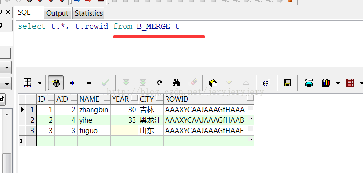Select the CITY cell 山东
The height and width of the screenshot is (173, 363).
pyautogui.click(x=151, y=131)
